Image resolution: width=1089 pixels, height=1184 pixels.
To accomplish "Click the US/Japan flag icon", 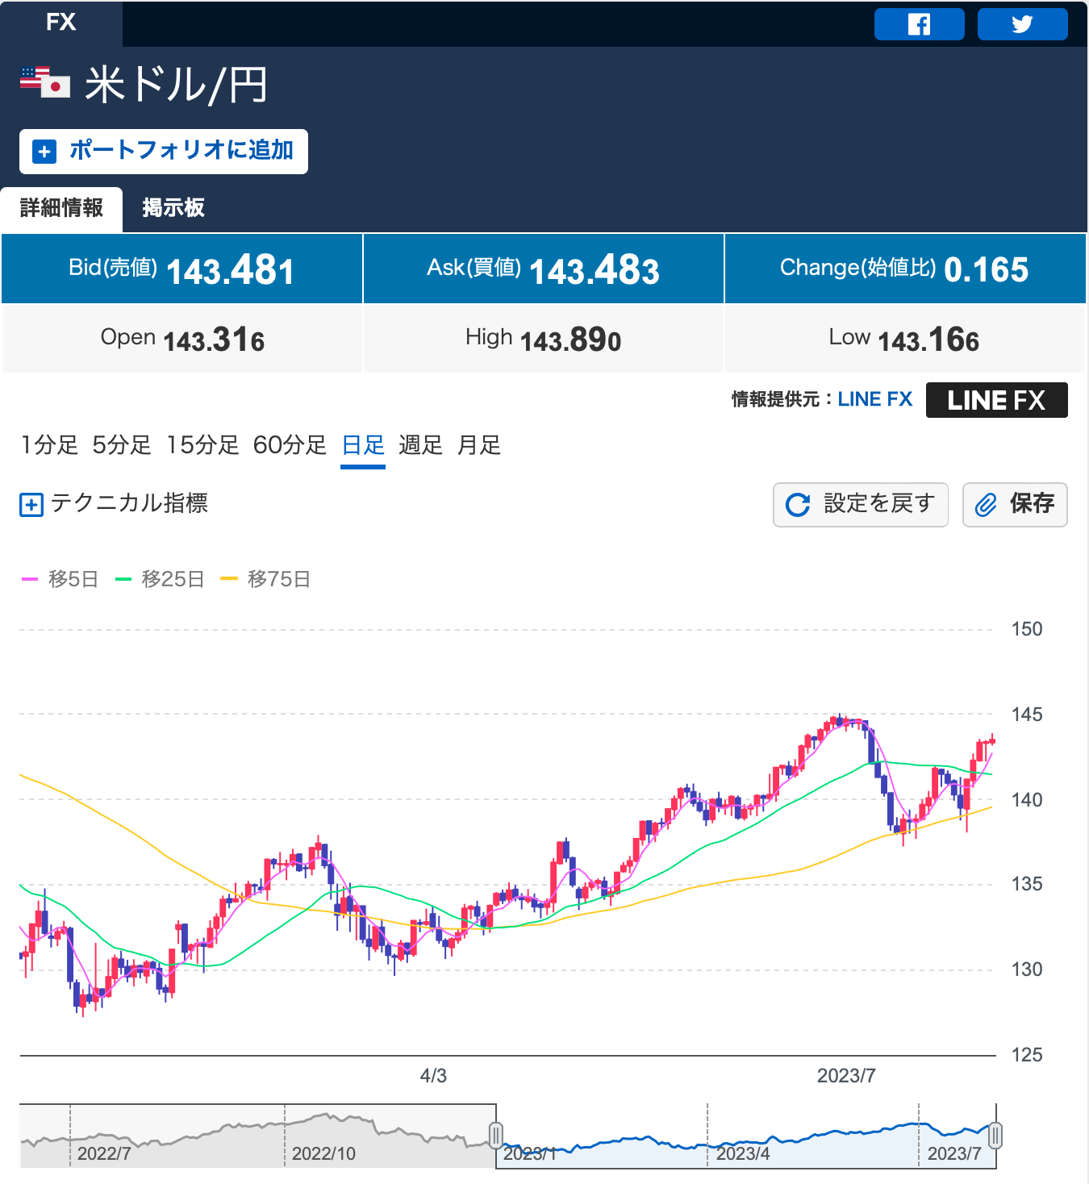I will (x=45, y=82).
